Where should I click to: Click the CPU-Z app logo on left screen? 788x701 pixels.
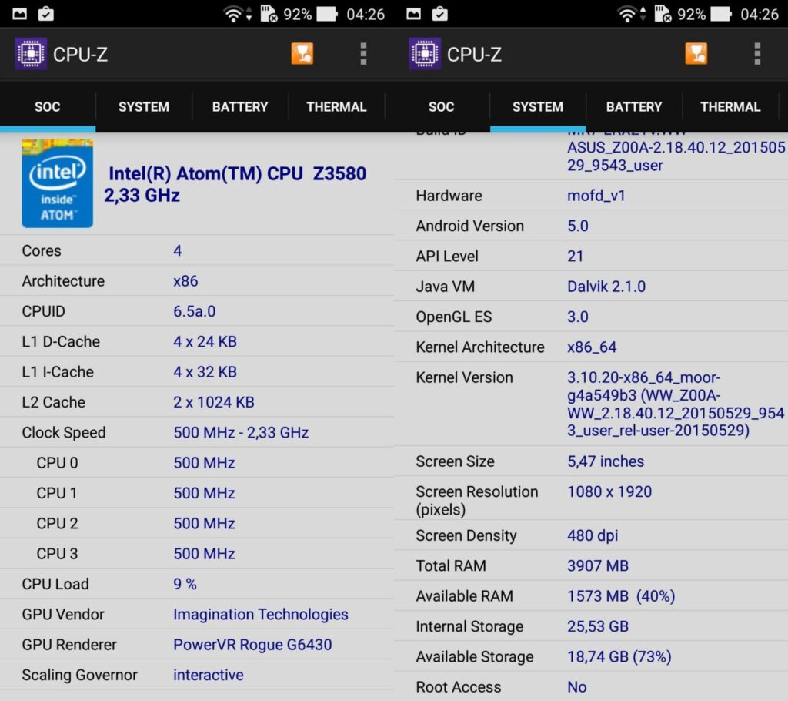(31, 54)
